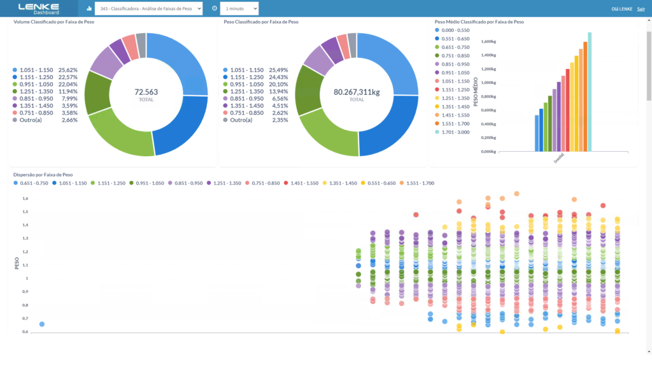Select 'Outro(a)' 2,66% legend in Volume chart

[45, 120]
